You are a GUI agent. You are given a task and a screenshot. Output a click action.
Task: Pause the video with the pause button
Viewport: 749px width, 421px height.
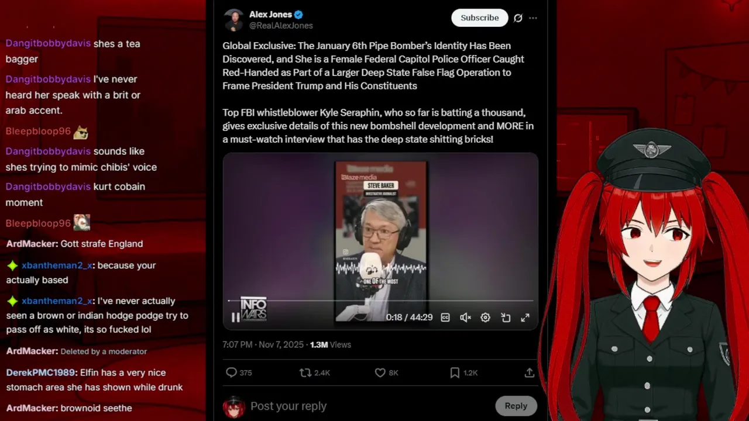235,318
